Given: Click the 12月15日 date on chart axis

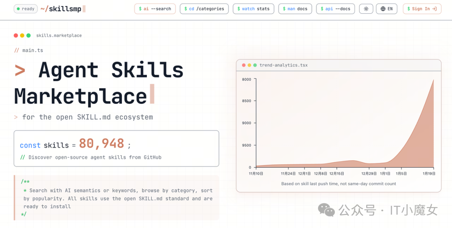Looking at the screenshot, I should [336, 174].
